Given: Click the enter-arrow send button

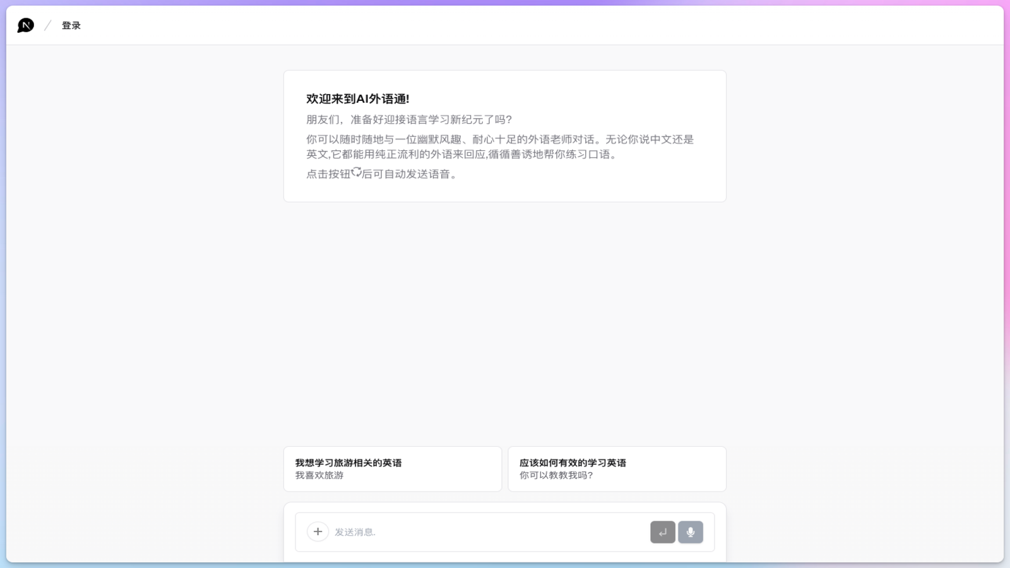Looking at the screenshot, I should pyautogui.click(x=662, y=532).
